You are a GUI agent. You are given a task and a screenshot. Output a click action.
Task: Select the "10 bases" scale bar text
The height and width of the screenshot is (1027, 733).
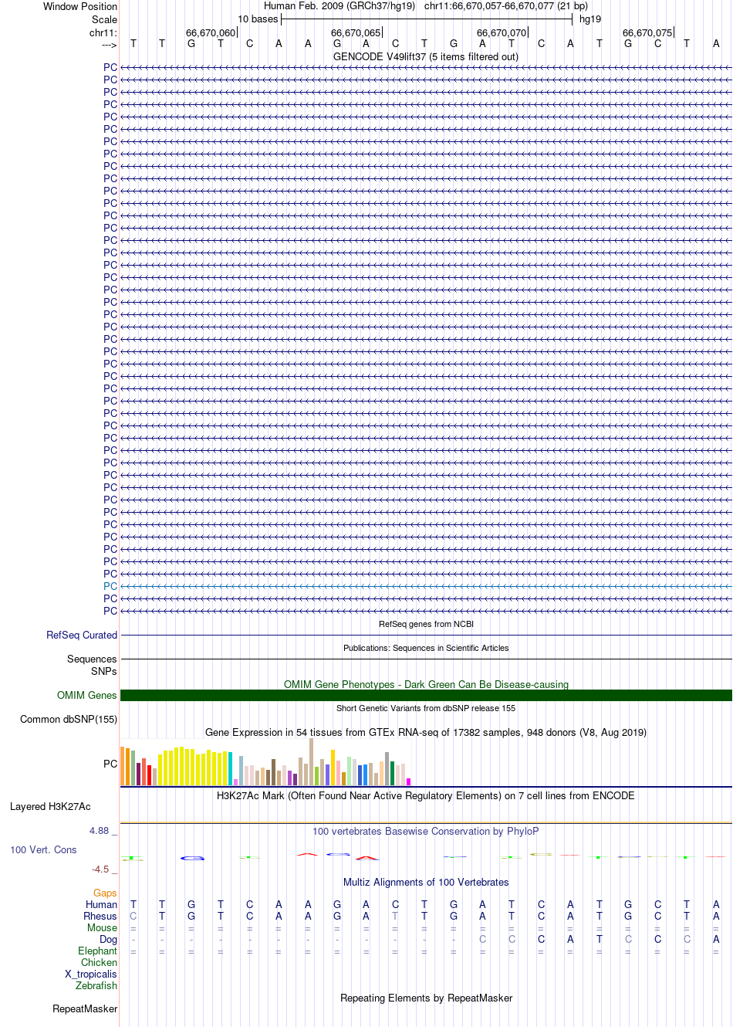(x=258, y=19)
